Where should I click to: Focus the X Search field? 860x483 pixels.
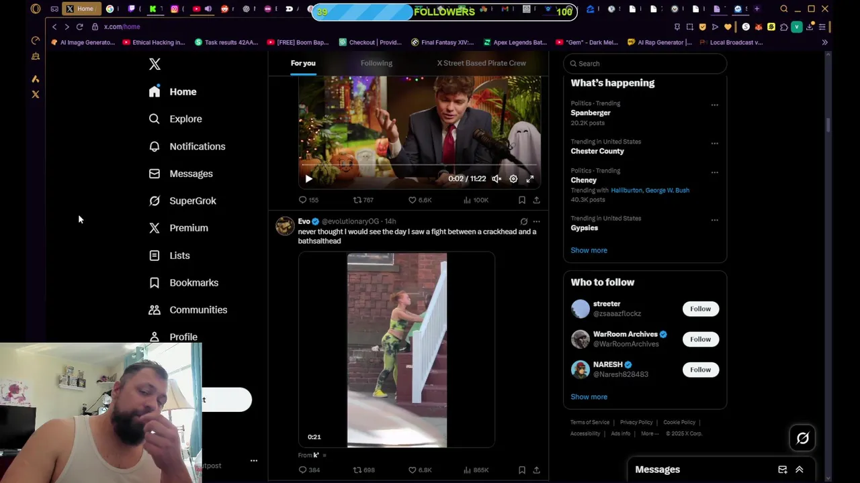pos(645,64)
